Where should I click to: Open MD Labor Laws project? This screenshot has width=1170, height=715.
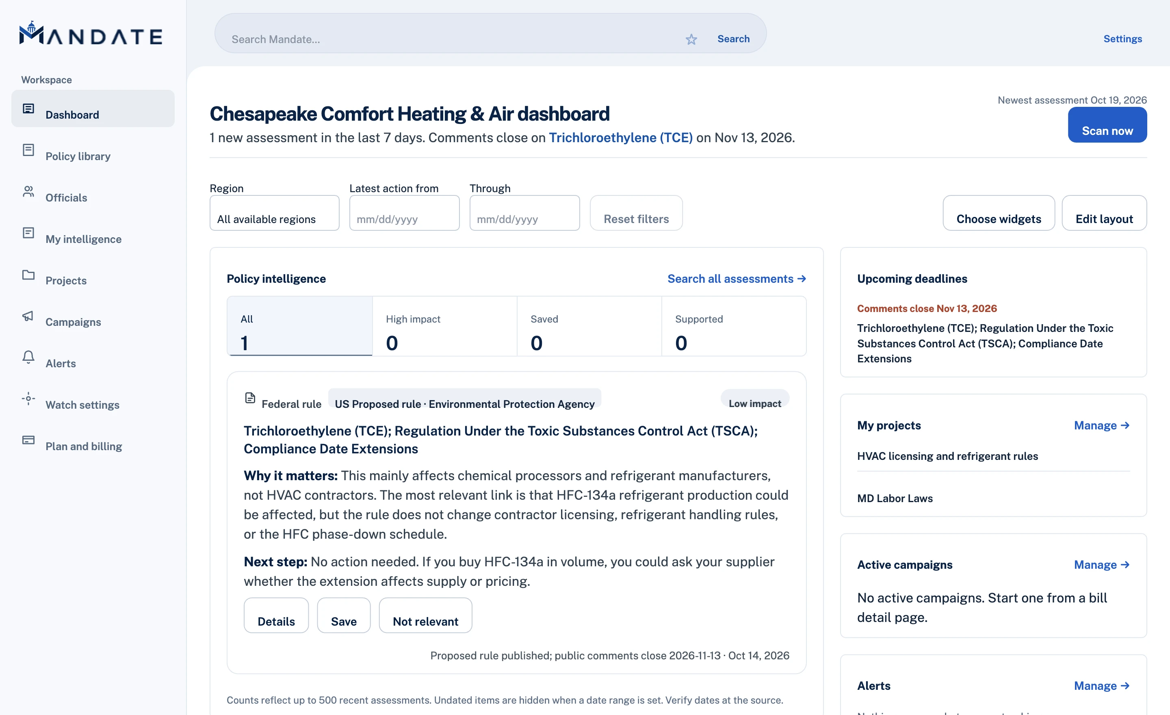pyautogui.click(x=895, y=498)
